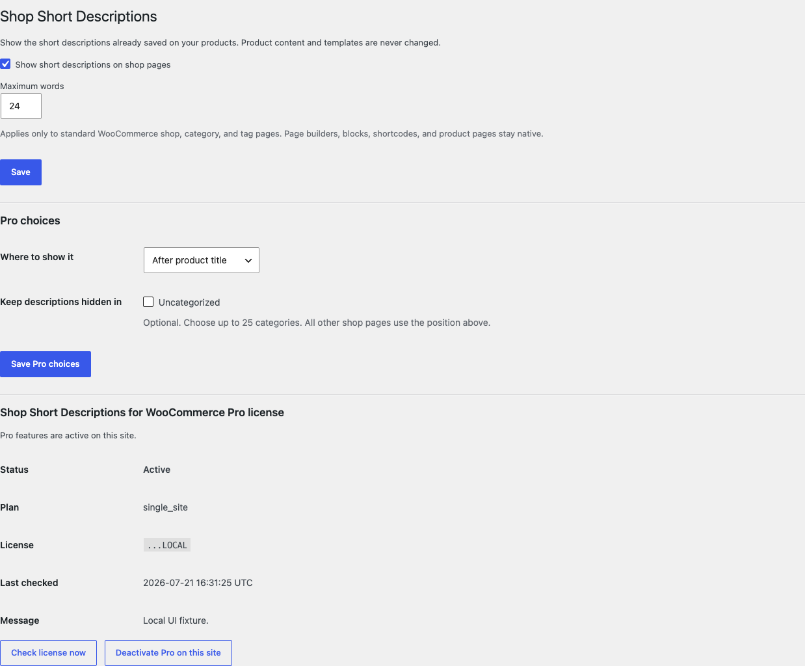Click the License row label
805x666 pixels.
pos(17,545)
